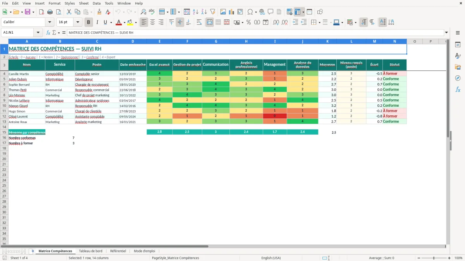Select row header 15

tap(4, 132)
